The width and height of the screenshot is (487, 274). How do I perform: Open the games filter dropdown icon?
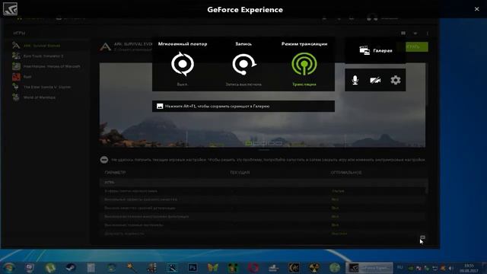click(x=415, y=33)
